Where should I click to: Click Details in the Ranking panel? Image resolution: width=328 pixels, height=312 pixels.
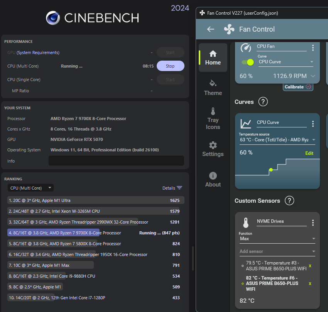[169, 188]
